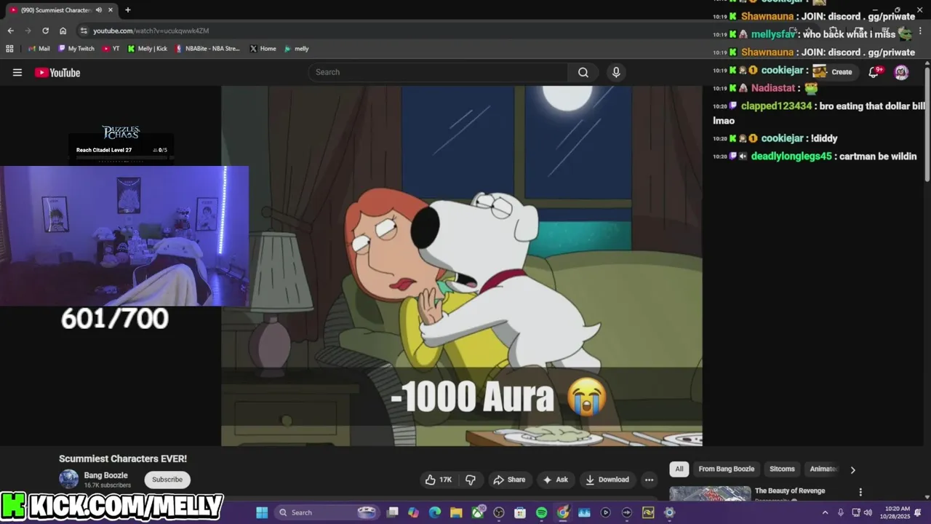Subscribe to Bang Boozle channel
Image resolution: width=931 pixels, height=524 pixels.
point(167,480)
